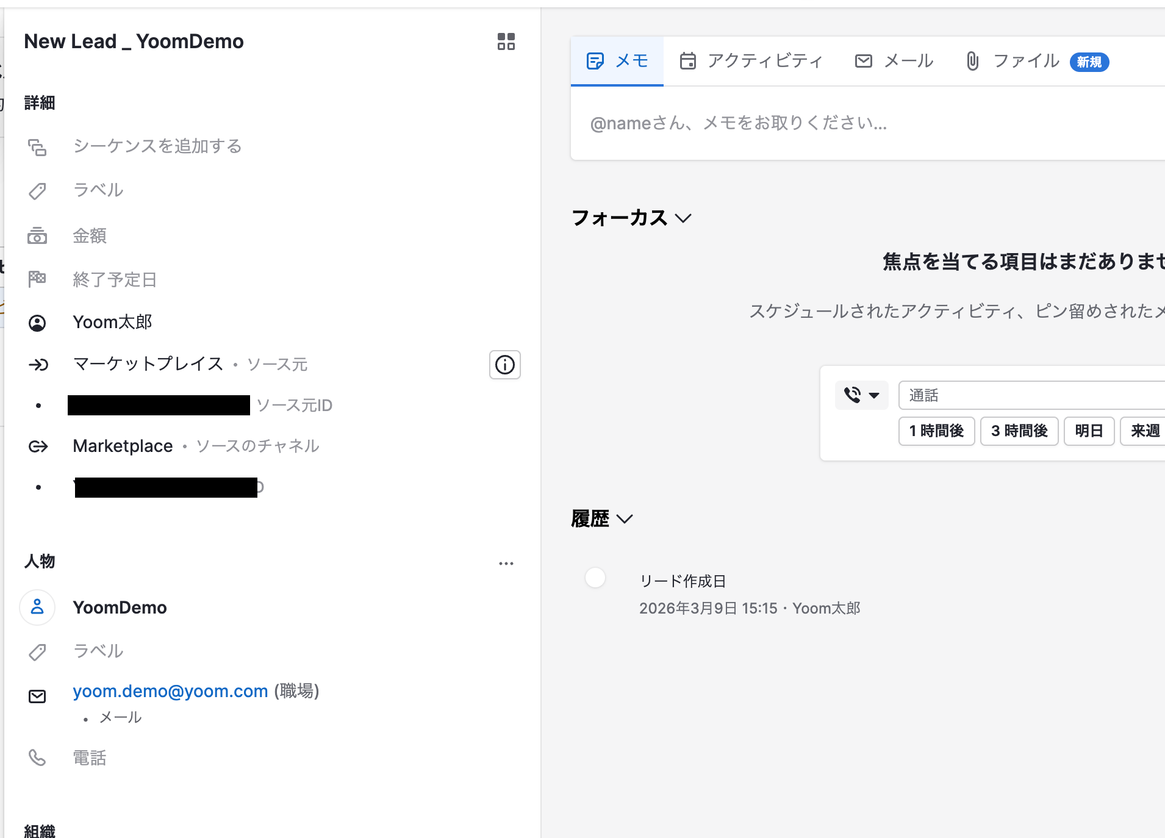Screen dimensions: 1165x838
Task: Click the YoomDemo person avatar icon
Action: pyautogui.click(x=37, y=607)
